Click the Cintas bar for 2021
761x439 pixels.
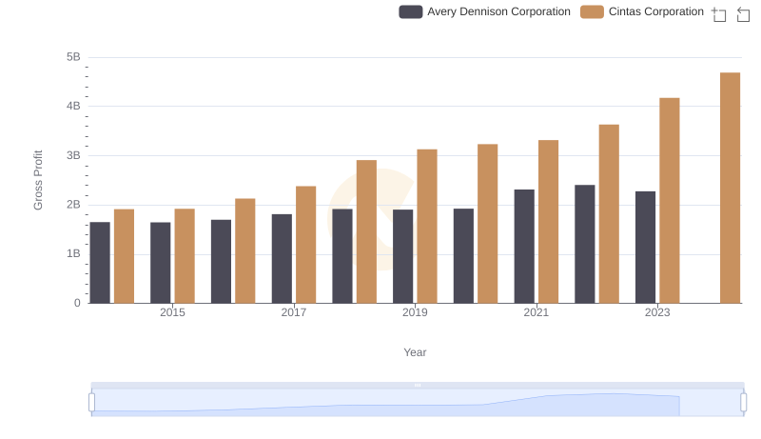point(548,222)
